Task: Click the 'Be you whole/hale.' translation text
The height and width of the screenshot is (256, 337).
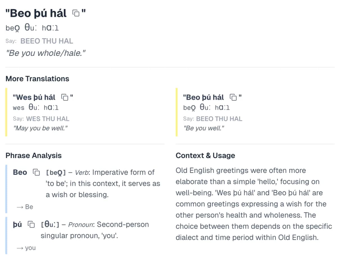Action: click(x=45, y=53)
